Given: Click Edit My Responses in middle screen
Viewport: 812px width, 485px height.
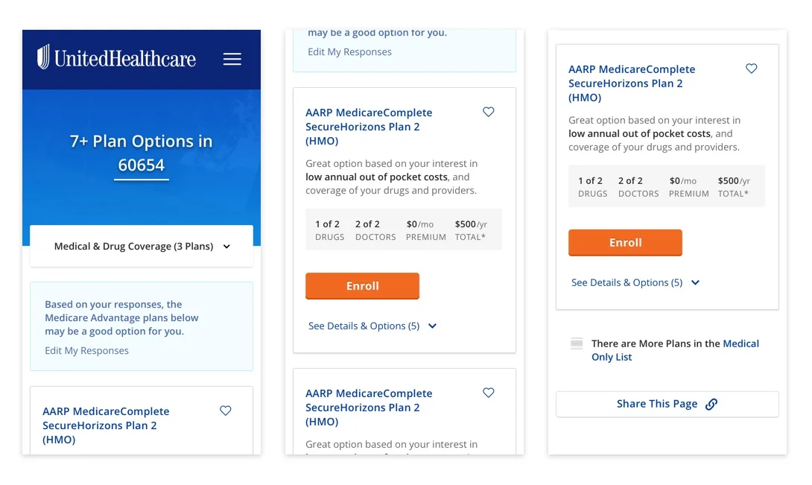Looking at the screenshot, I should [349, 52].
